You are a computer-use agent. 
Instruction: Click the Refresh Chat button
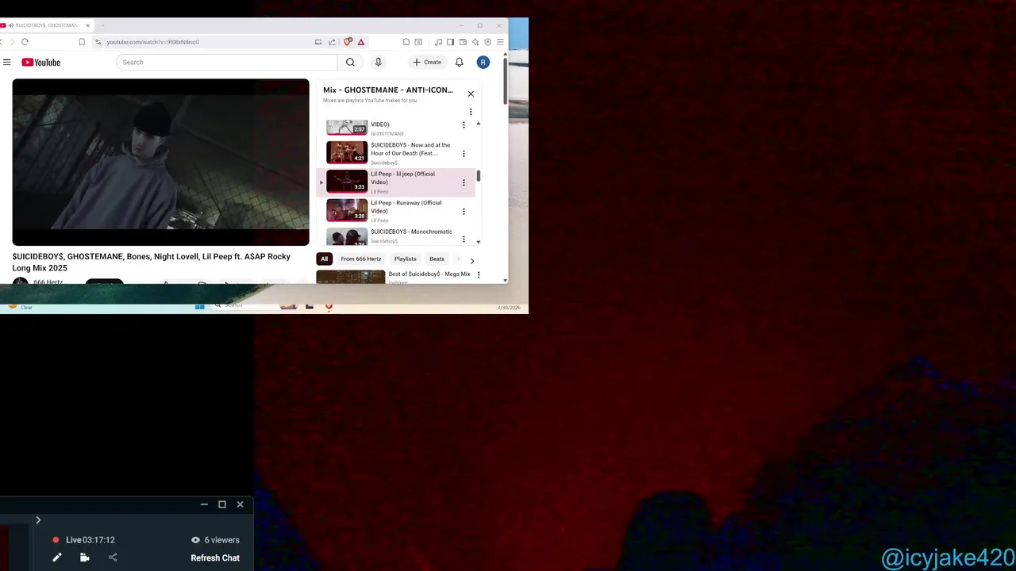pos(215,558)
